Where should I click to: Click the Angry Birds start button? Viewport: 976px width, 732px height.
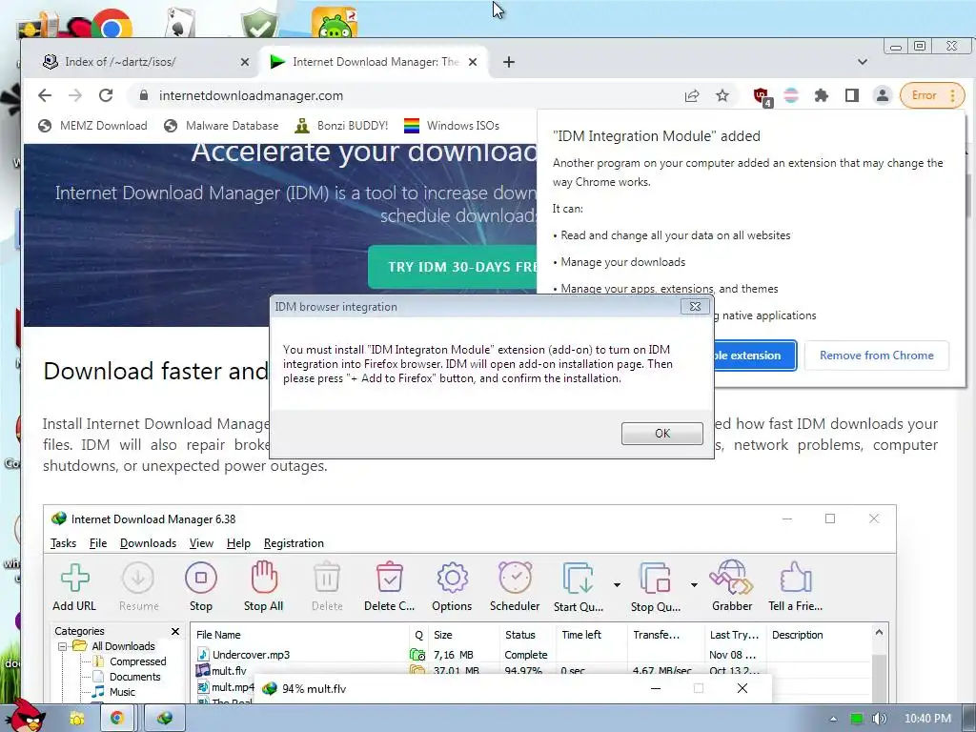coord(25,716)
